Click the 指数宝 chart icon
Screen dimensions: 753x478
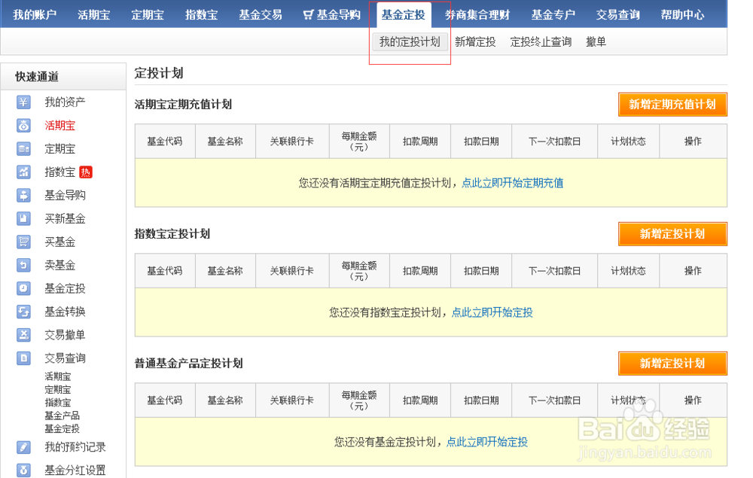pyautogui.click(x=23, y=172)
